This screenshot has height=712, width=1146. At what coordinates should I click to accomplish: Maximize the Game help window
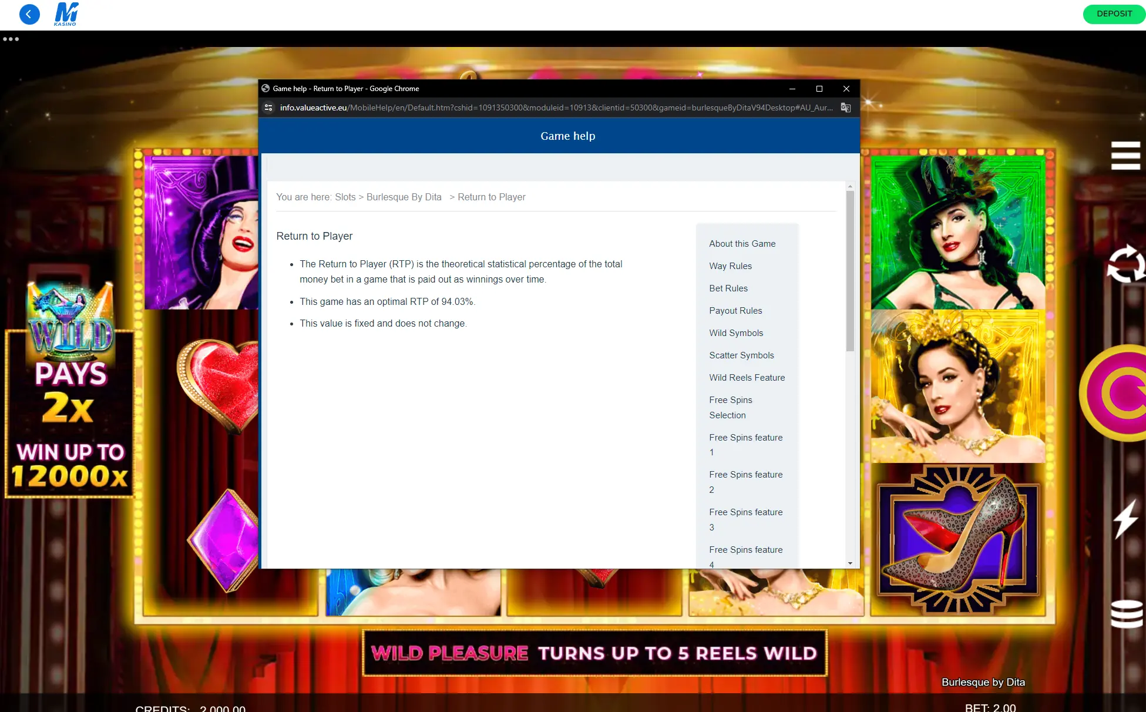[819, 89]
